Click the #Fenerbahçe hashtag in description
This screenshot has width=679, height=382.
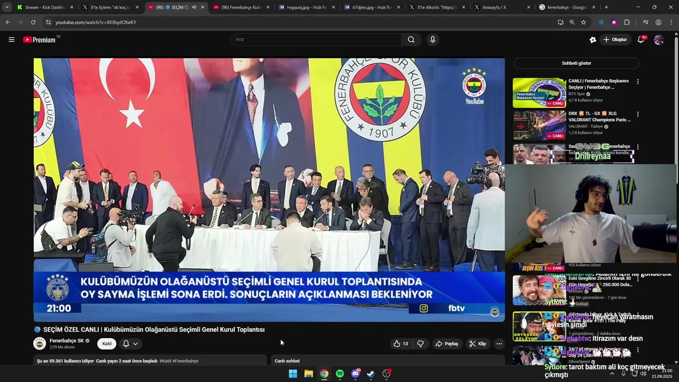(x=185, y=361)
